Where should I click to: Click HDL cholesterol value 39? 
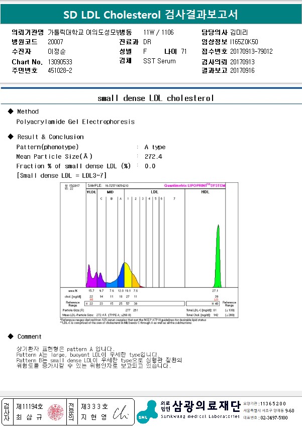tap(217, 296)
